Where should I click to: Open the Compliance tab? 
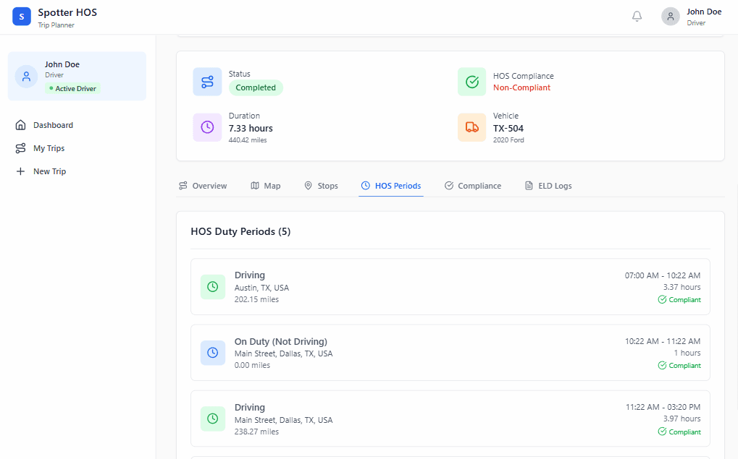tap(473, 186)
